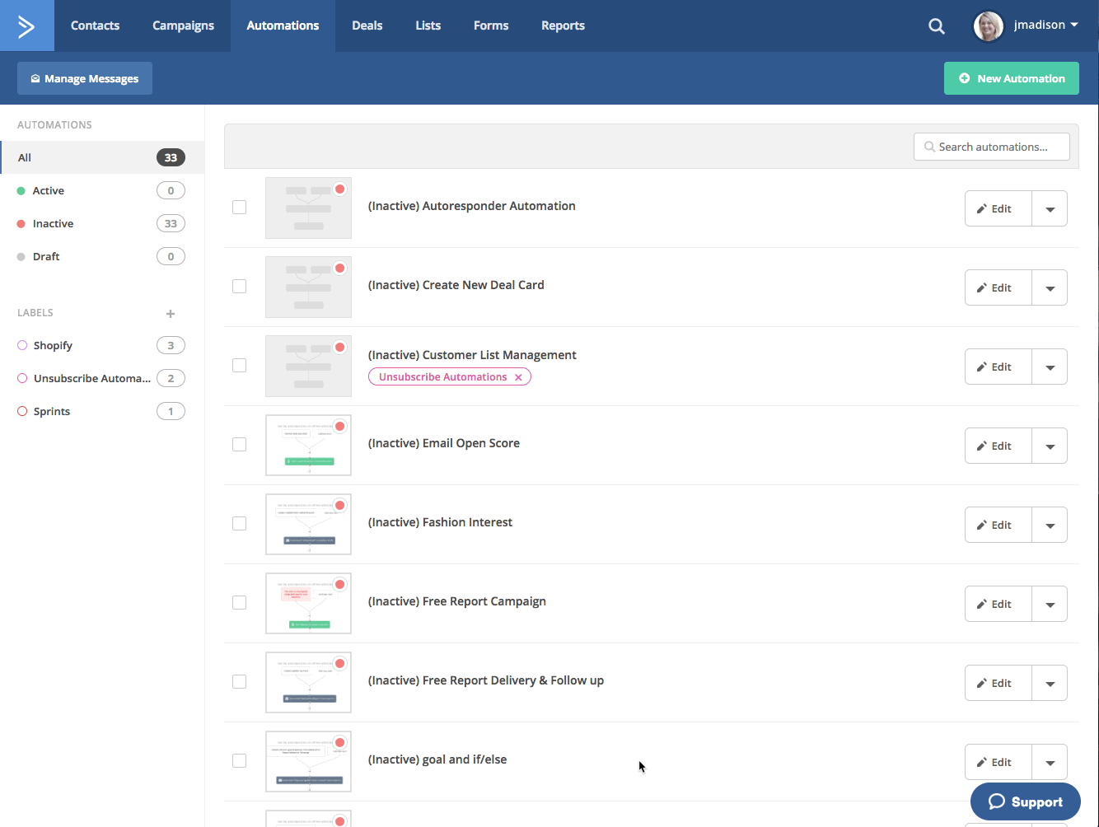Expand dropdown arrow for goal and if/else

click(x=1050, y=762)
